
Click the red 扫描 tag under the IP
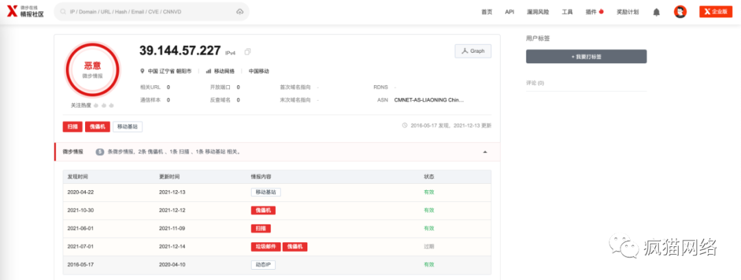pyautogui.click(x=72, y=127)
